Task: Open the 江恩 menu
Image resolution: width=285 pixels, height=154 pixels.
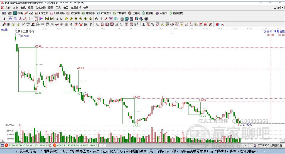Action: (31, 8)
